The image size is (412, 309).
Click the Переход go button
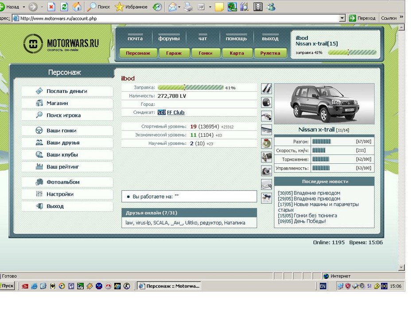click(x=362, y=18)
